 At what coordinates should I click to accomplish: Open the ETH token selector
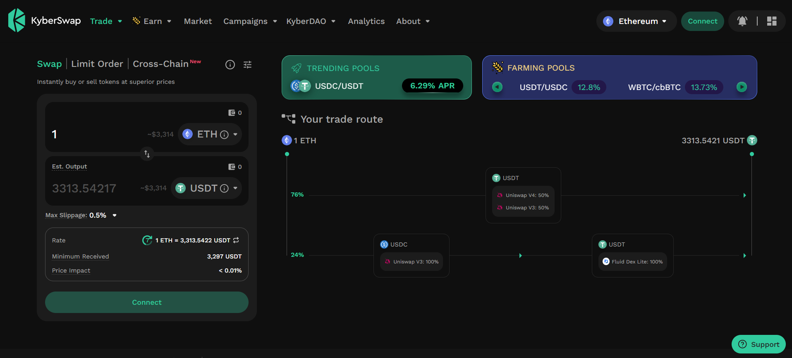[210, 134]
